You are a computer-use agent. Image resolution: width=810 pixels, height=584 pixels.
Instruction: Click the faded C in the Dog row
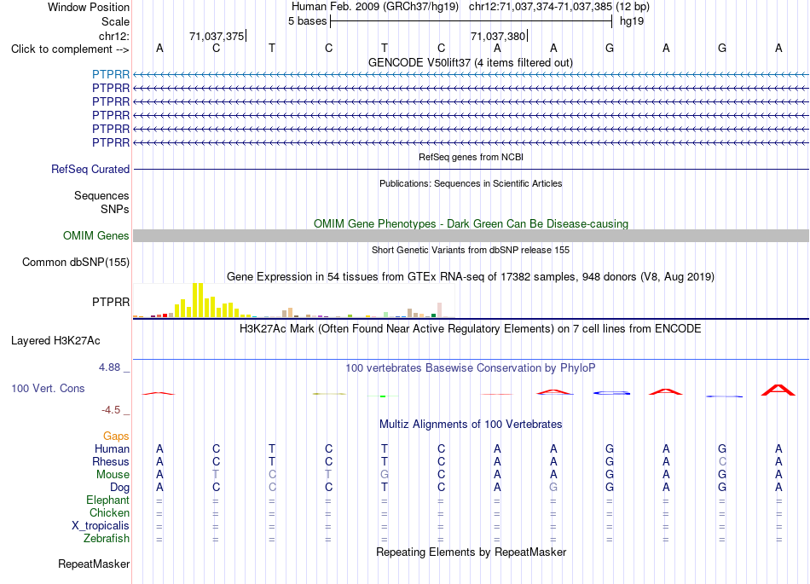(272, 487)
